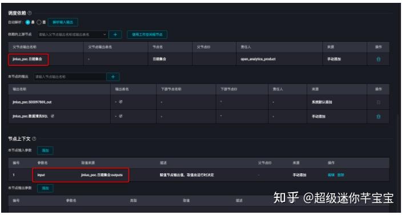Click the jinluo_poc.日期集合:outputs value source
The height and width of the screenshot is (215, 405).
point(102,175)
